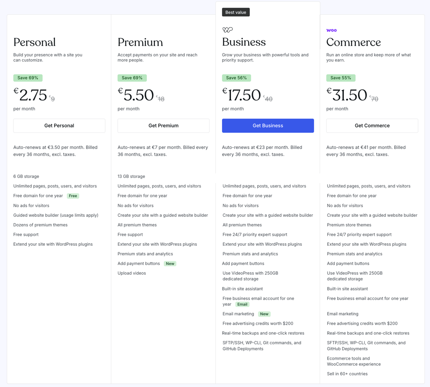Image resolution: width=430 pixels, height=387 pixels.
Task: Click the Business plan heading
Action: pyautogui.click(x=244, y=42)
